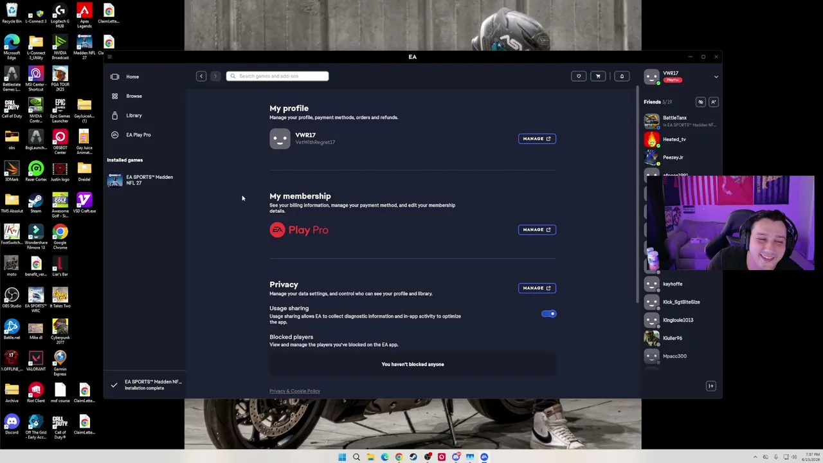Open Windows taskbar search
This screenshot has width=823, height=463.
(x=356, y=457)
